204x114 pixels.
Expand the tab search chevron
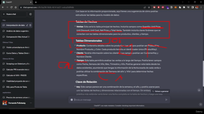click(183, 2)
